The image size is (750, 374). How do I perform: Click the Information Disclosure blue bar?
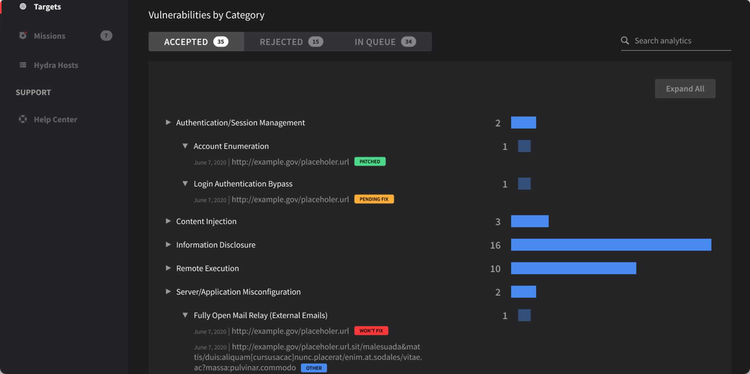(611, 245)
